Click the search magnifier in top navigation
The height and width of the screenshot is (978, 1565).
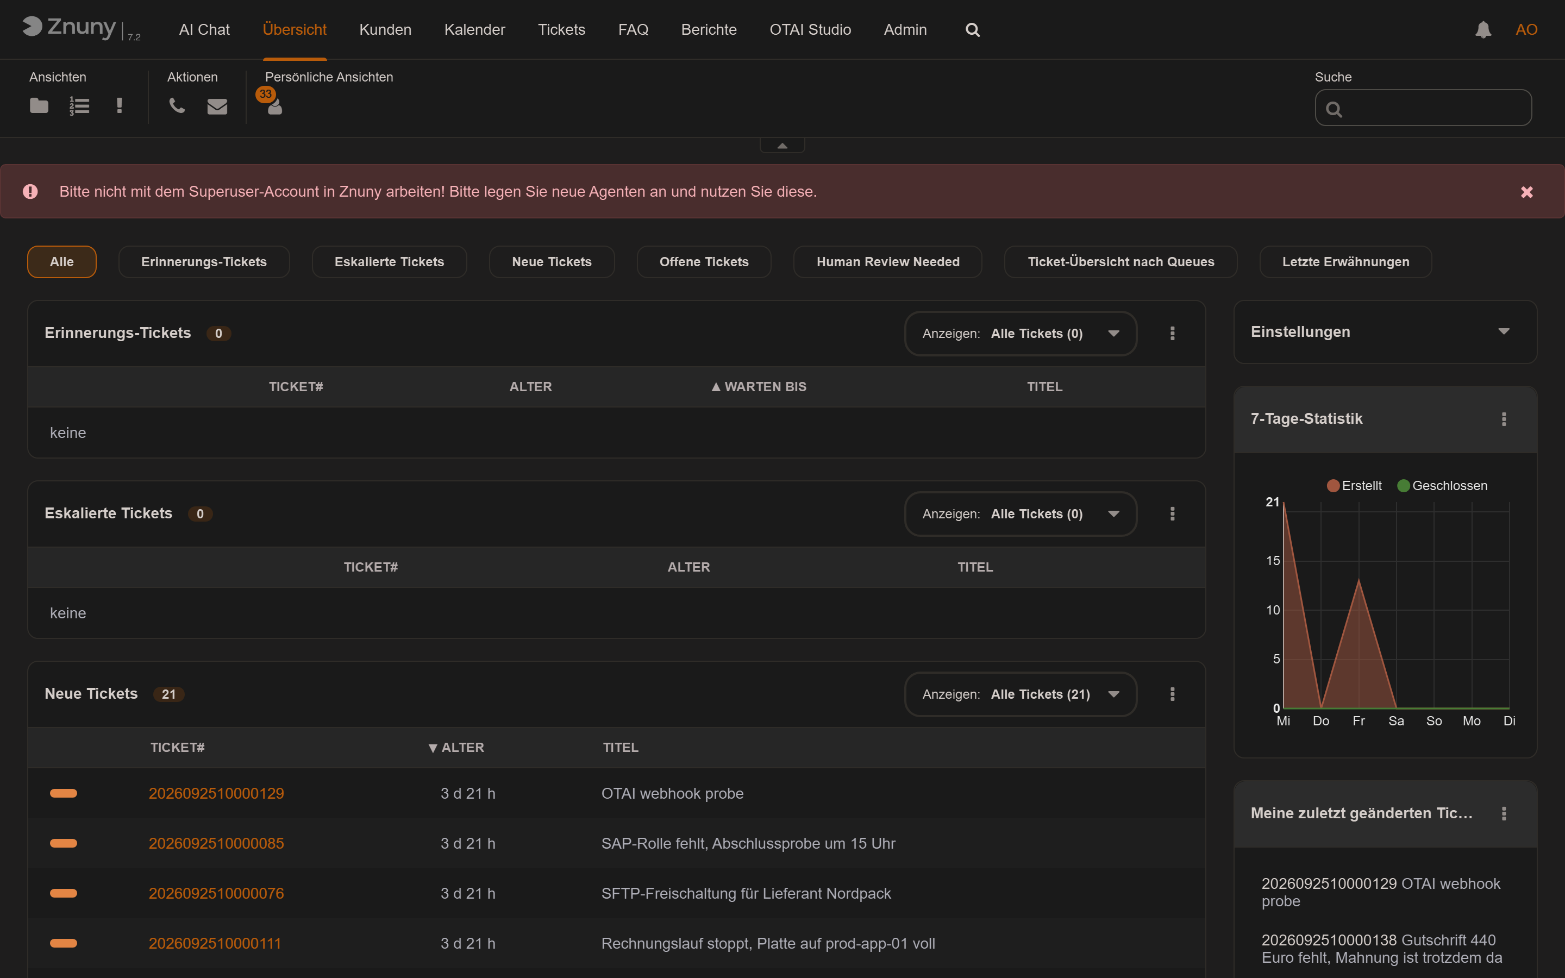coord(972,30)
